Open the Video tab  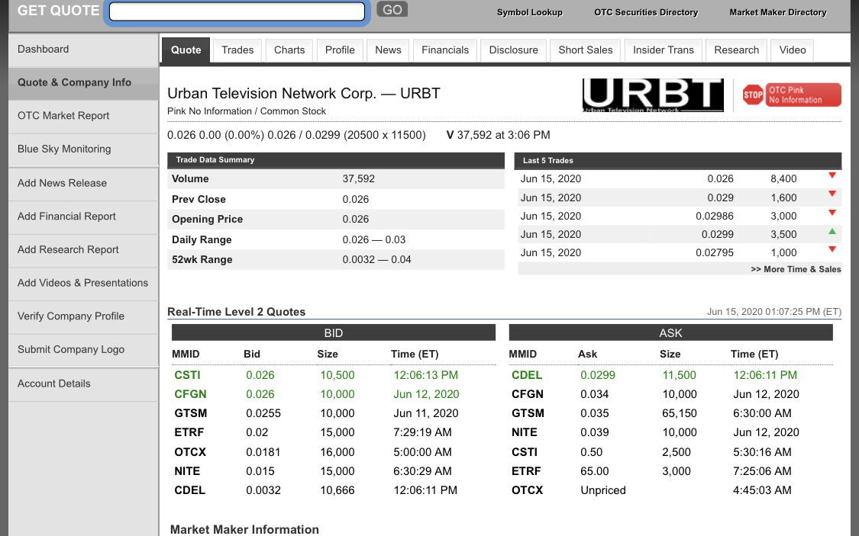[x=792, y=50]
